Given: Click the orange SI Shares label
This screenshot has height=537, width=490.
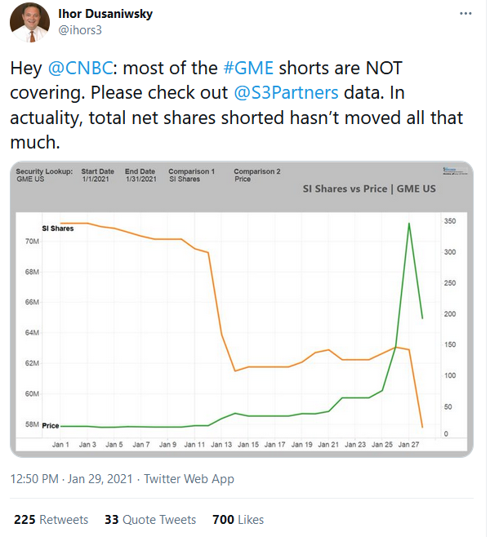Looking at the screenshot, I should click(x=58, y=229).
